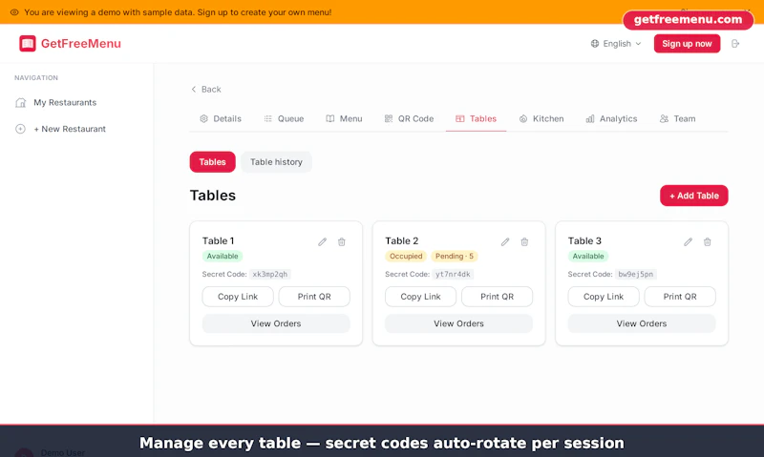Click Table 2 secret code yt7nr4dk

pos(453,274)
